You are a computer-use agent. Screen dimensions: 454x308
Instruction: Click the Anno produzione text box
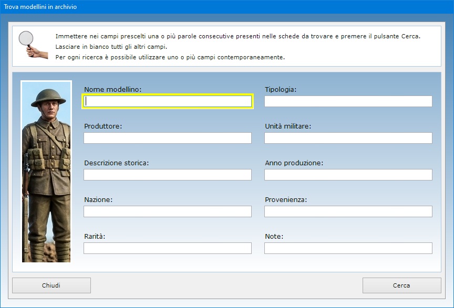coord(348,175)
